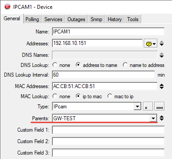Open the Tools tab
The width and height of the screenshot is (172, 159).
pos(133,19)
